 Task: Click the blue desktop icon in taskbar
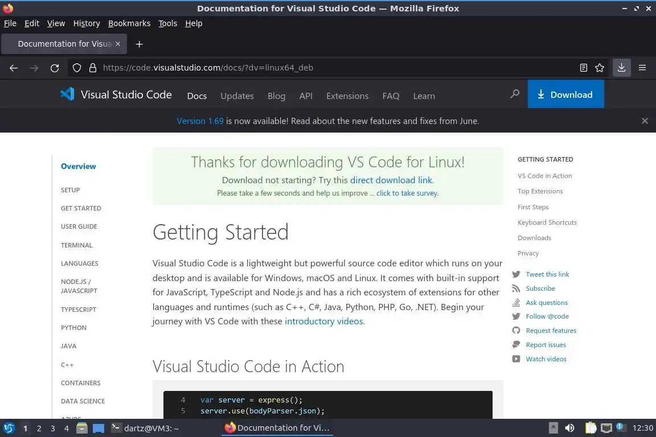point(99,428)
